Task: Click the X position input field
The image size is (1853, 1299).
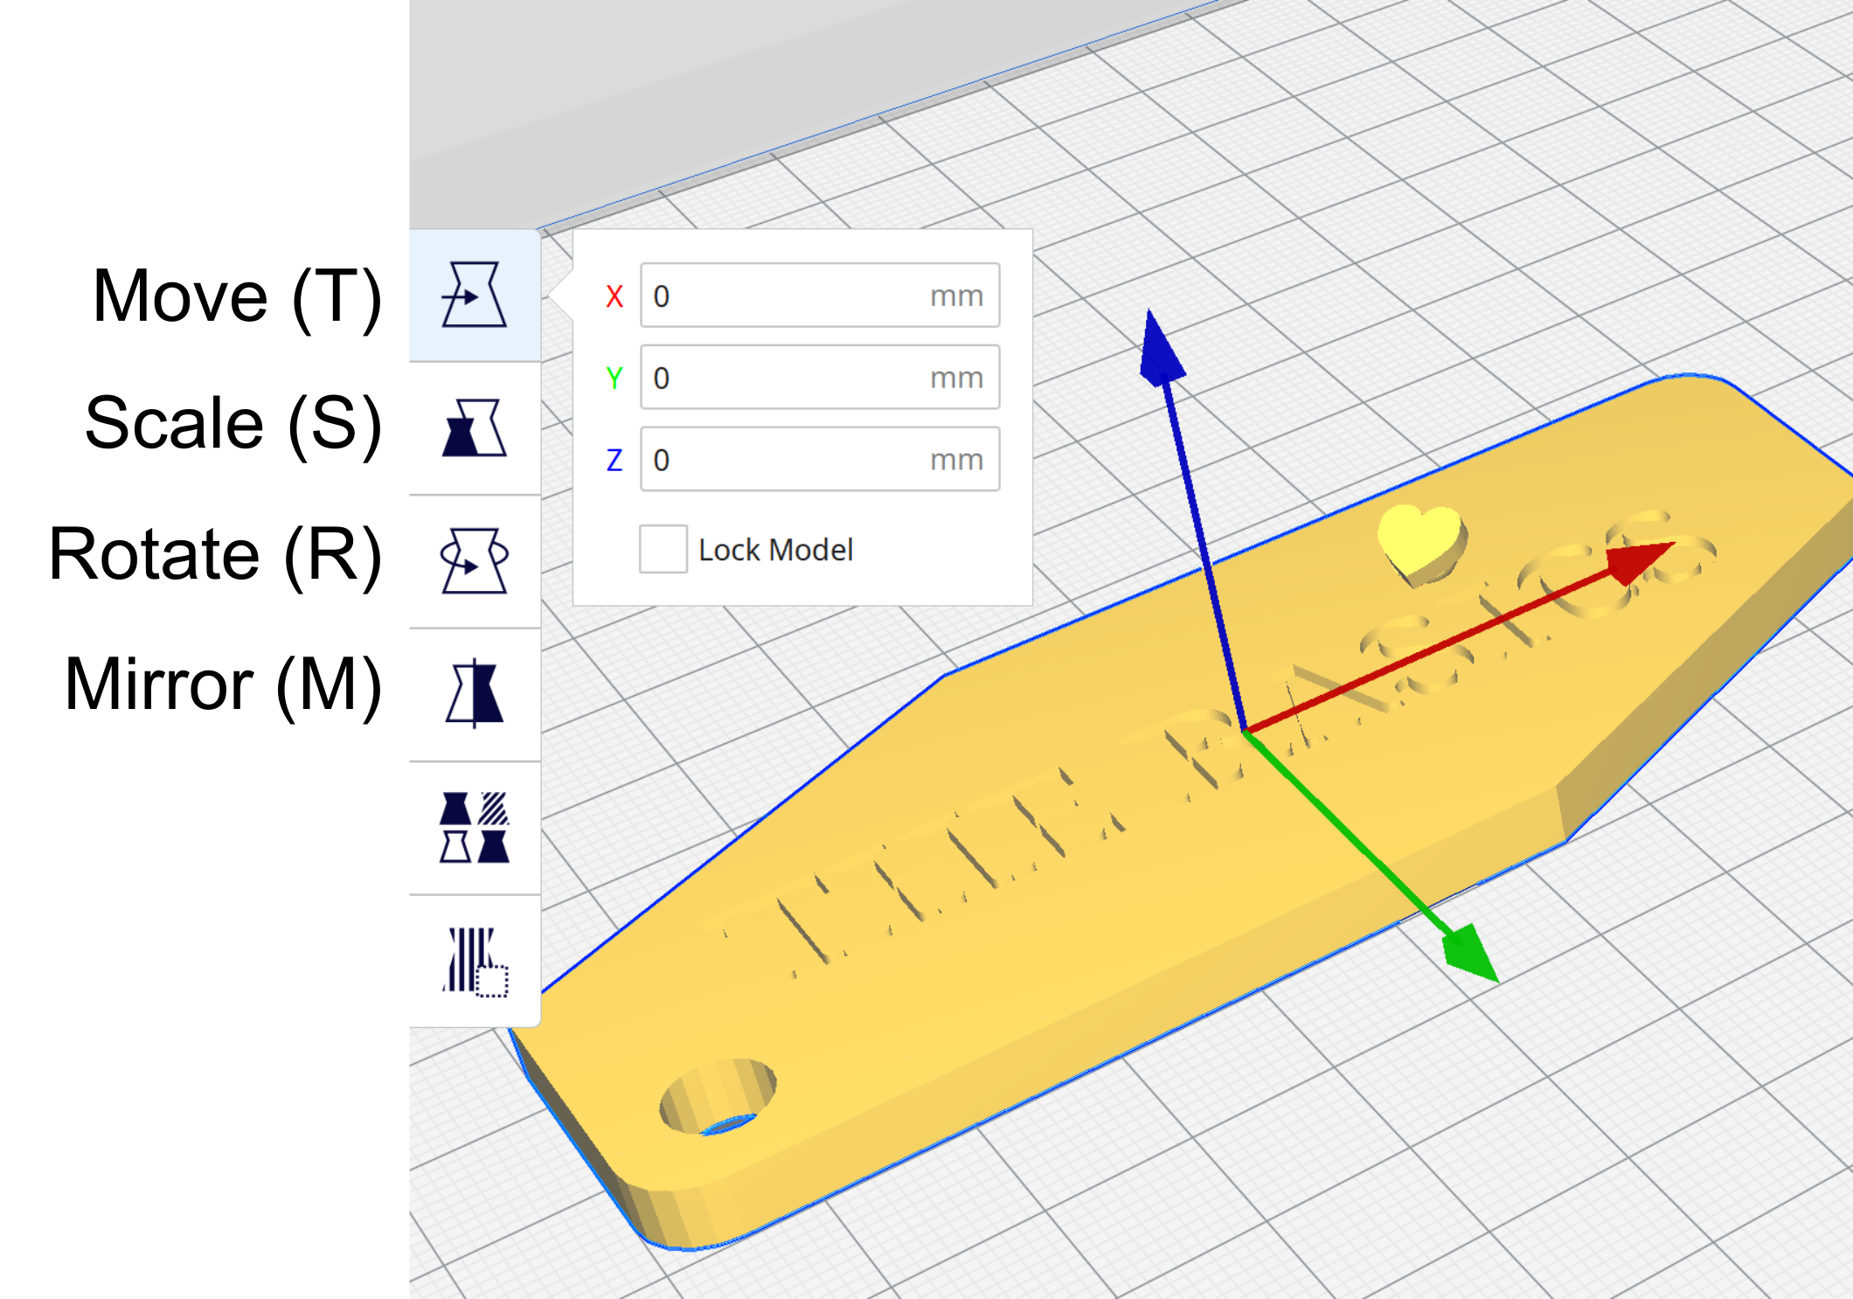Action: [820, 295]
